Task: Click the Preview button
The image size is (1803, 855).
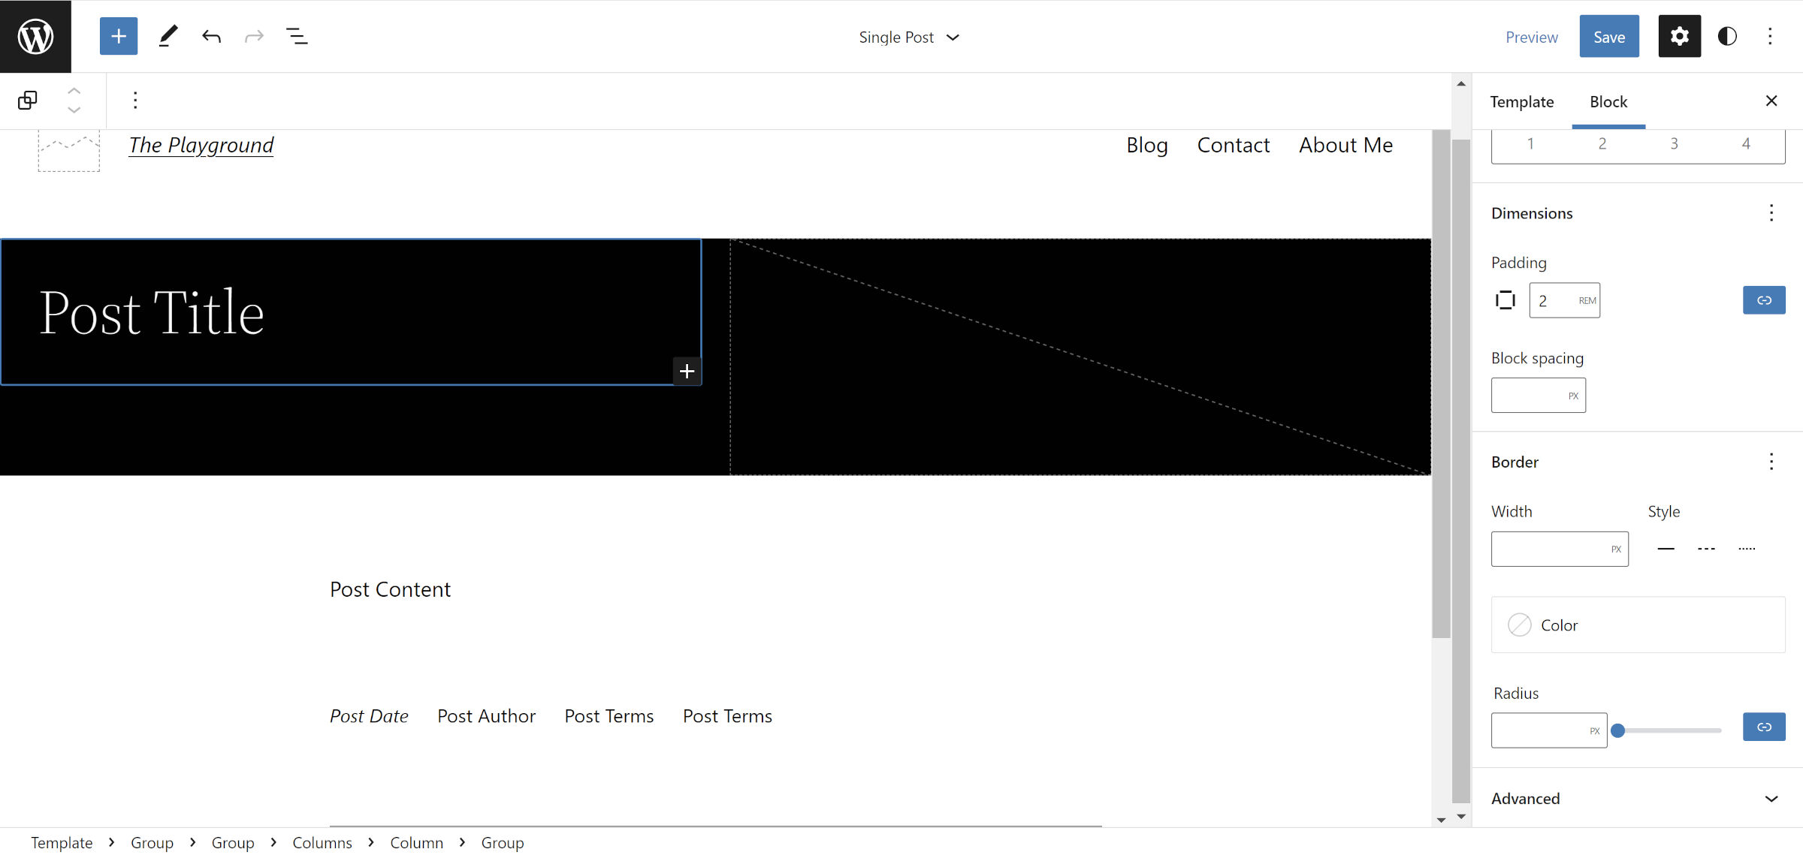Action: [x=1532, y=35]
